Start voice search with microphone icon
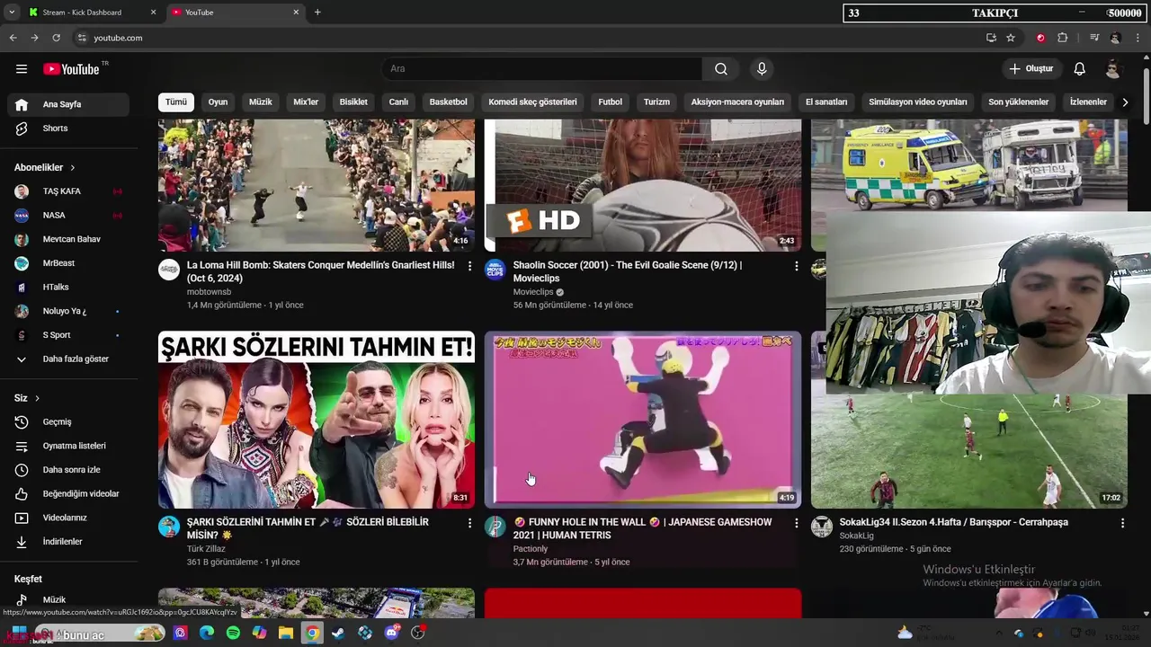The width and height of the screenshot is (1151, 647). [x=762, y=69]
